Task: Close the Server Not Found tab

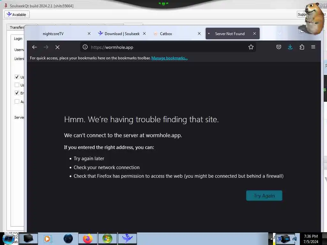Action: (255, 33)
